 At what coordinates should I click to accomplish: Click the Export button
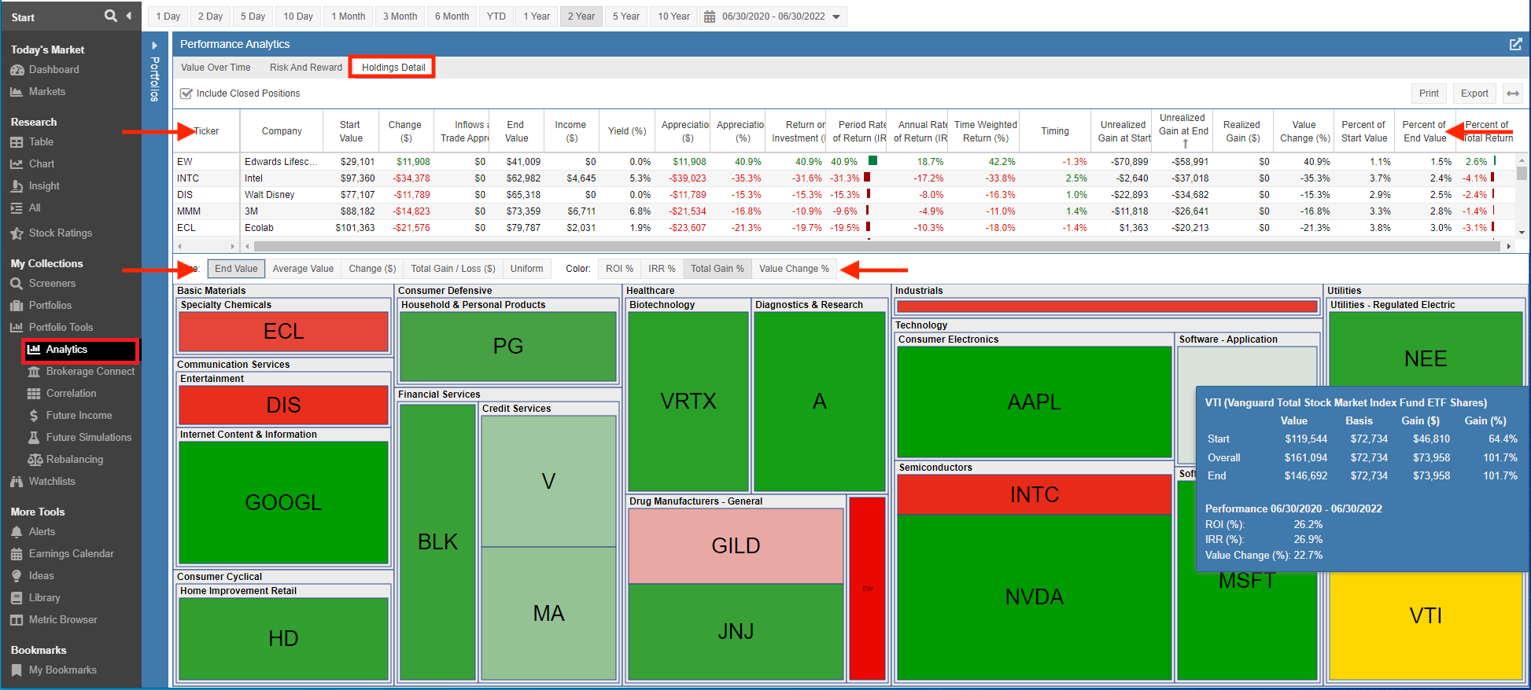(1474, 94)
